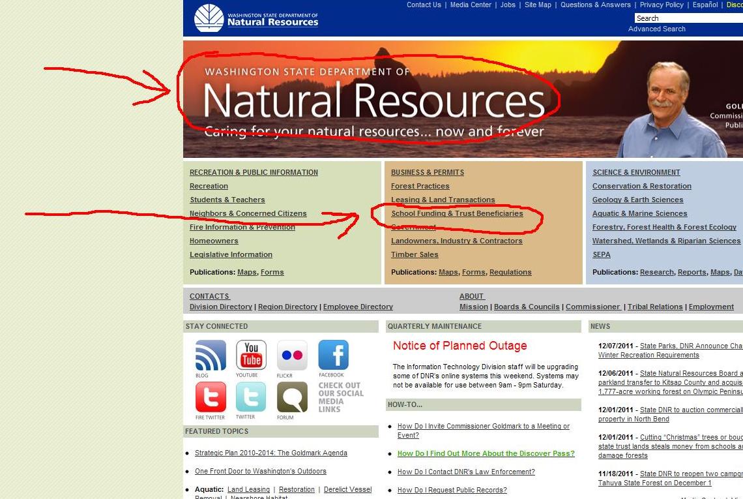Go to the Jobs page
The image size is (743, 499).
[x=508, y=5]
